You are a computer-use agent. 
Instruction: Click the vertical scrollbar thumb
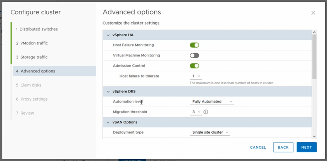314,57
